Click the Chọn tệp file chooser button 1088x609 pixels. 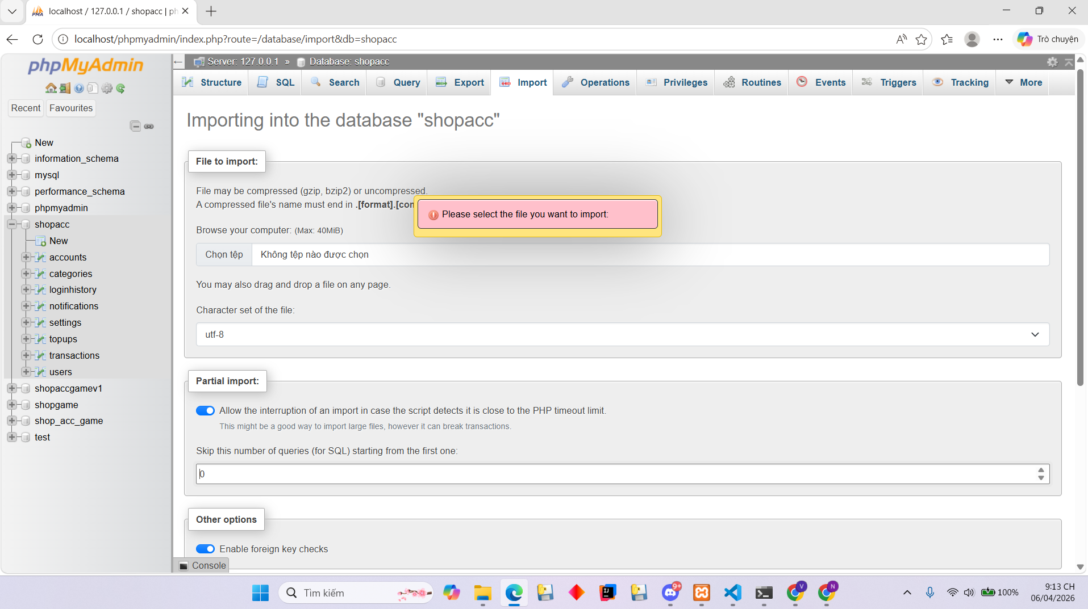tap(224, 254)
